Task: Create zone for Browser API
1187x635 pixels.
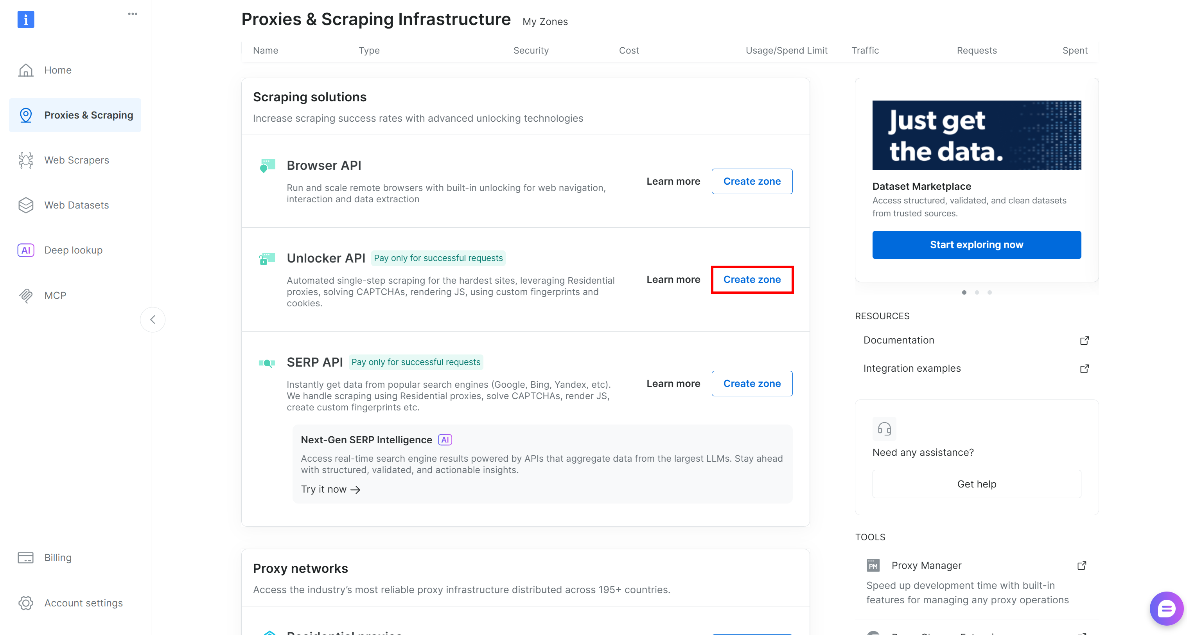Action: pyautogui.click(x=752, y=181)
